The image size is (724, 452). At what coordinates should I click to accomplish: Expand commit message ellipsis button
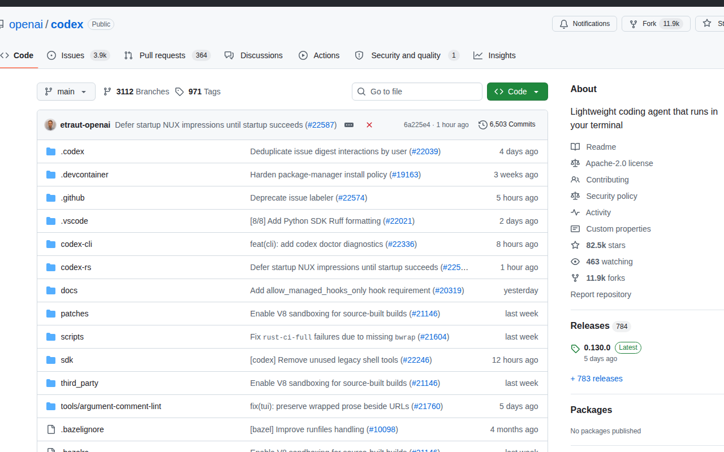coord(349,125)
